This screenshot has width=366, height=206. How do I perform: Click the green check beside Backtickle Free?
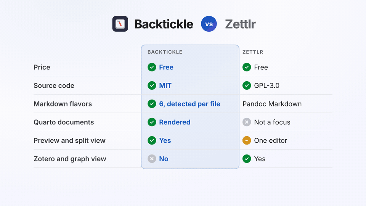[152, 67]
